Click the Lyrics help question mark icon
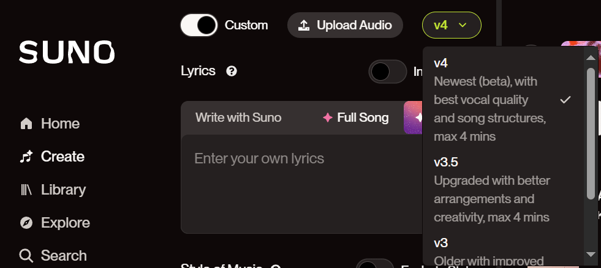The image size is (601, 268). [x=232, y=71]
